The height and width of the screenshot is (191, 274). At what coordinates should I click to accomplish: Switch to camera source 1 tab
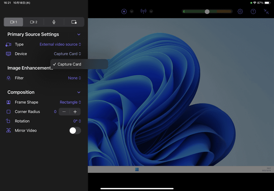coord(13,22)
